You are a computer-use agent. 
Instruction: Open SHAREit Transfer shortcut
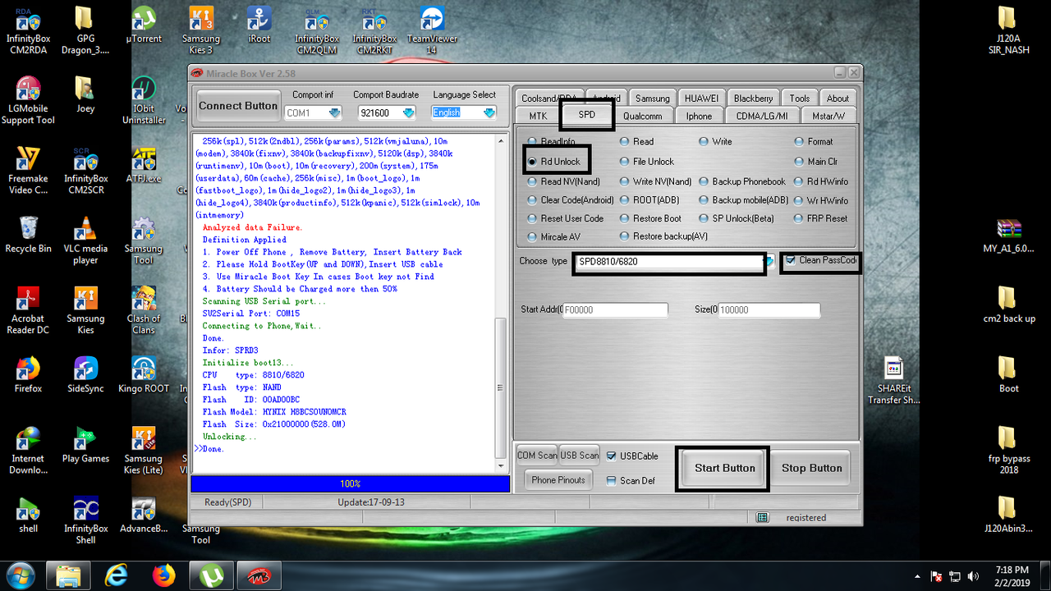point(893,381)
